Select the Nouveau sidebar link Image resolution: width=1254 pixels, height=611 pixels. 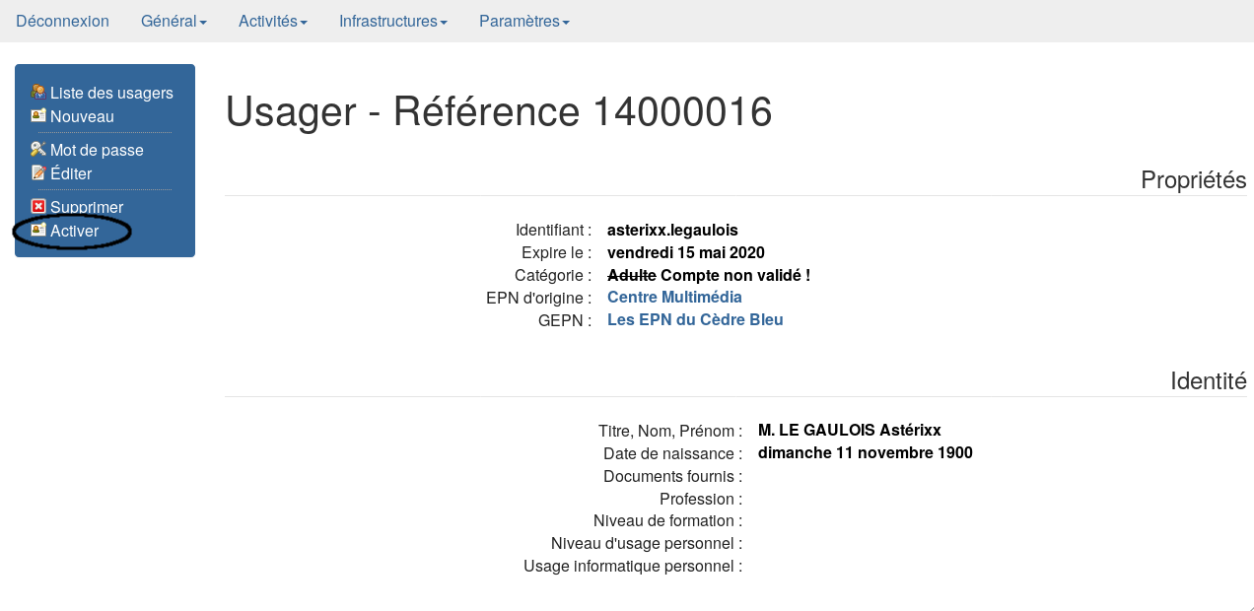[x=82, y=116]
